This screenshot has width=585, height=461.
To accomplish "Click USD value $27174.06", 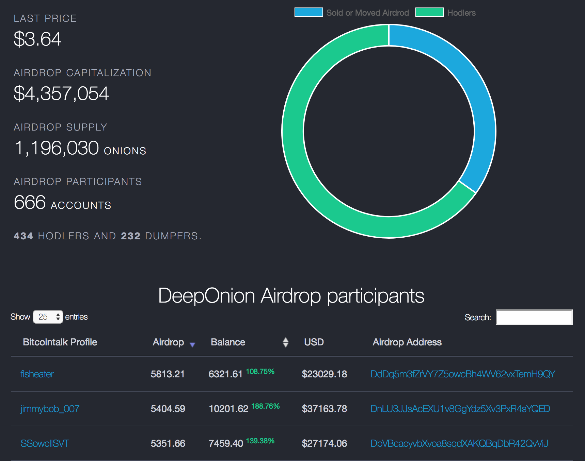I will 325,443.
